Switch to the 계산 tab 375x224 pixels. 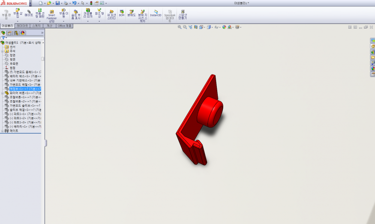tap(49, 26)
